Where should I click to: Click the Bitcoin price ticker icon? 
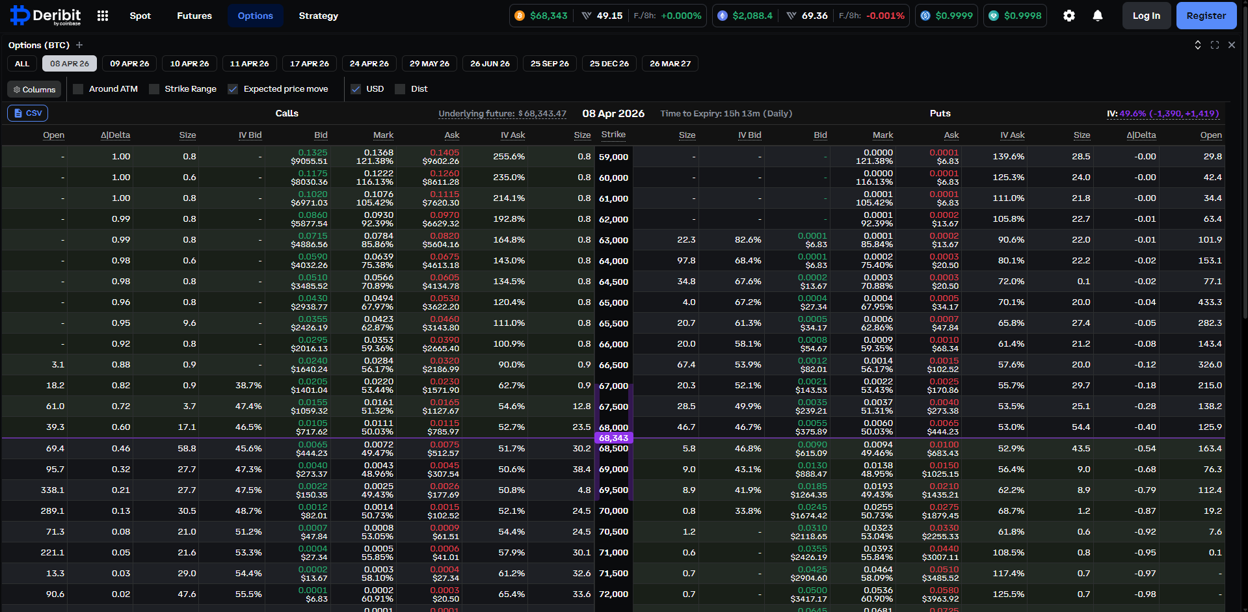point(520,16)
